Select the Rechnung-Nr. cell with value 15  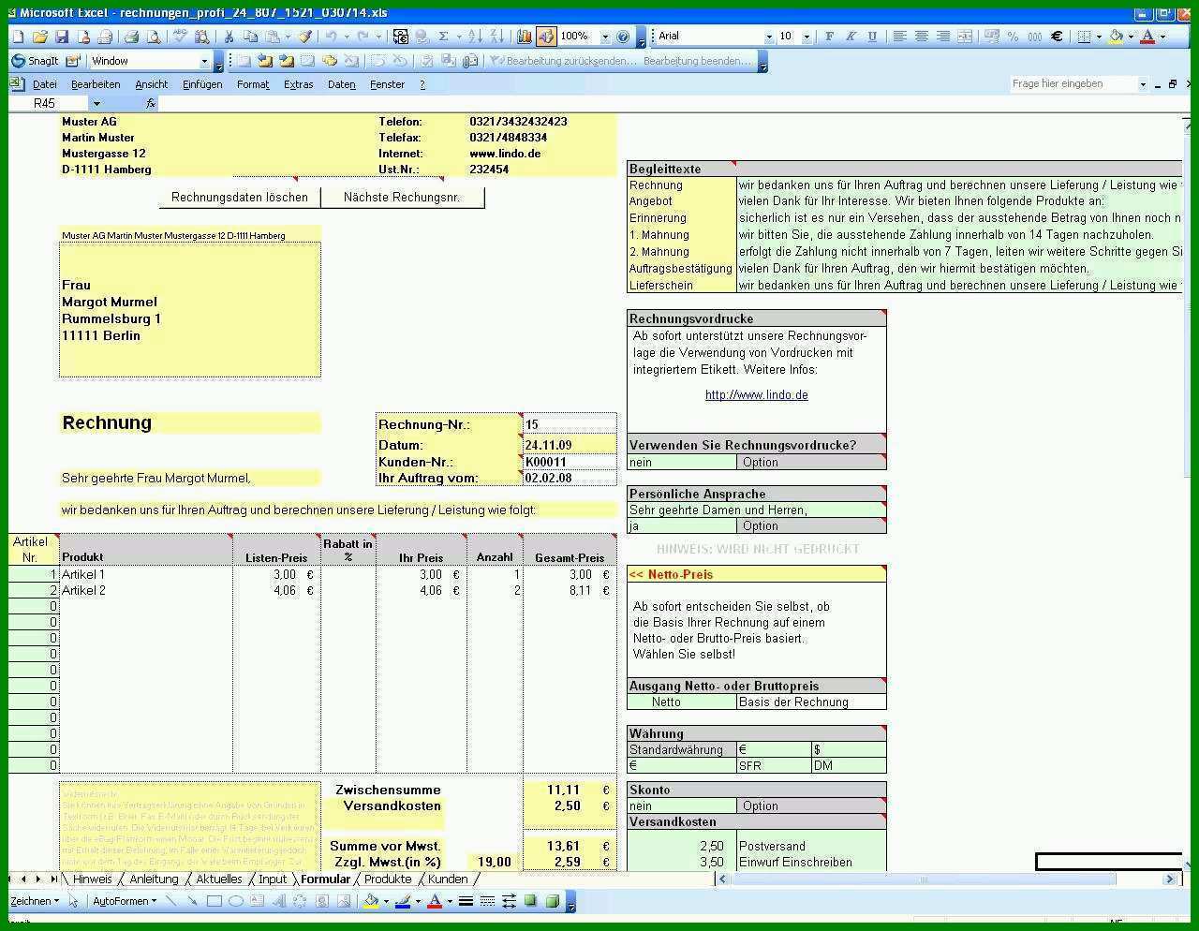tap(570, 424)
